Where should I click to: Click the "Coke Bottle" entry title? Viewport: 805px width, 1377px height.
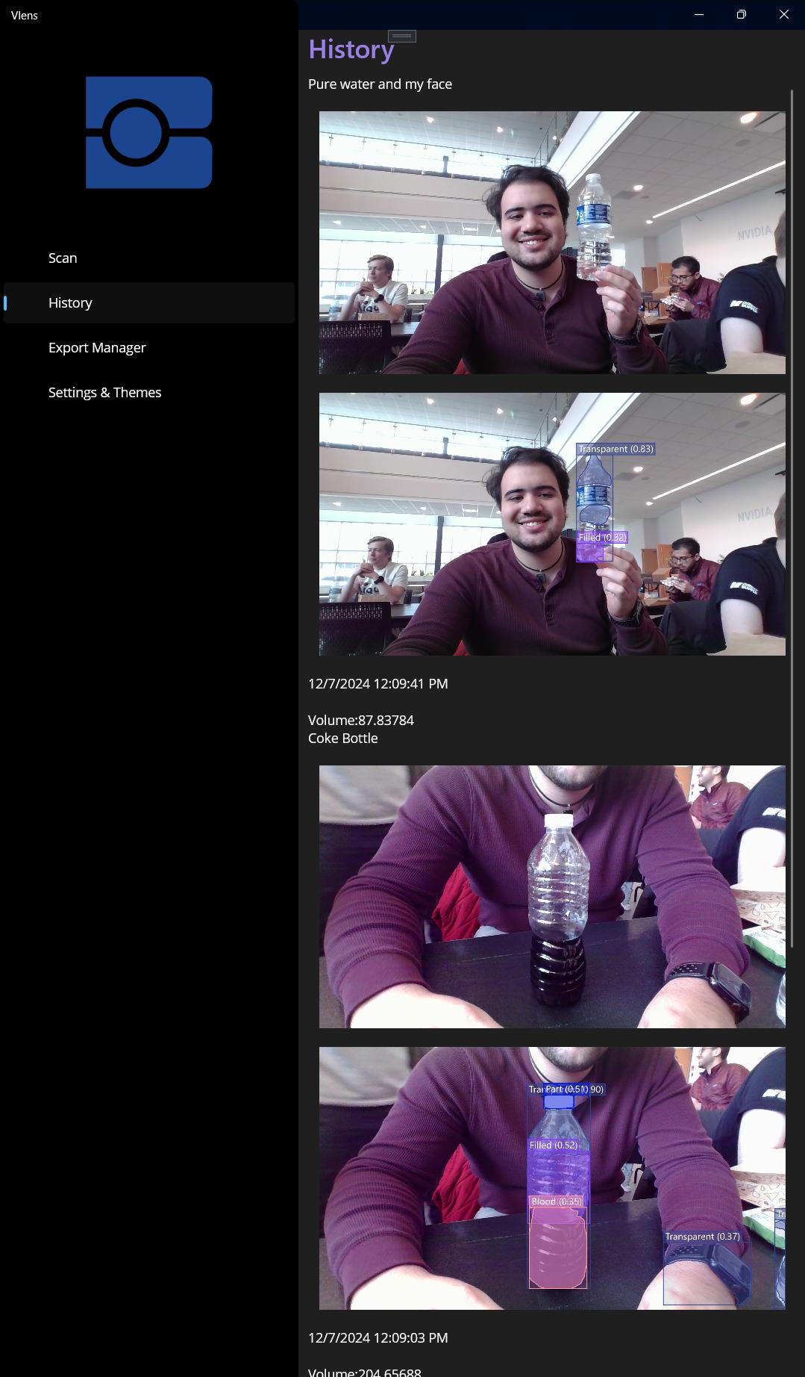[343, 738]
